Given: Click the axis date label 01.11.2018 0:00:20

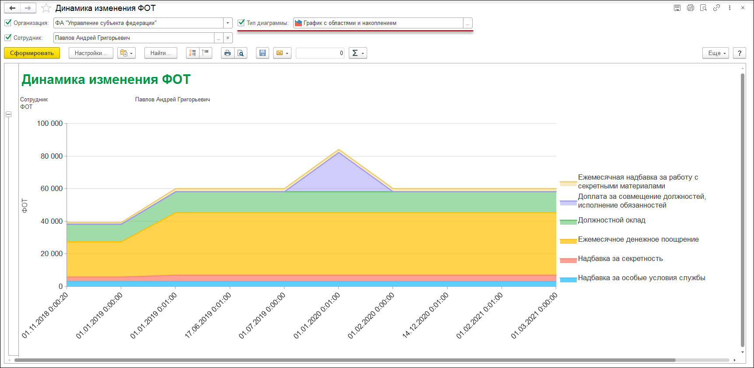Looking at the screenshot, I should click(45, 316).
